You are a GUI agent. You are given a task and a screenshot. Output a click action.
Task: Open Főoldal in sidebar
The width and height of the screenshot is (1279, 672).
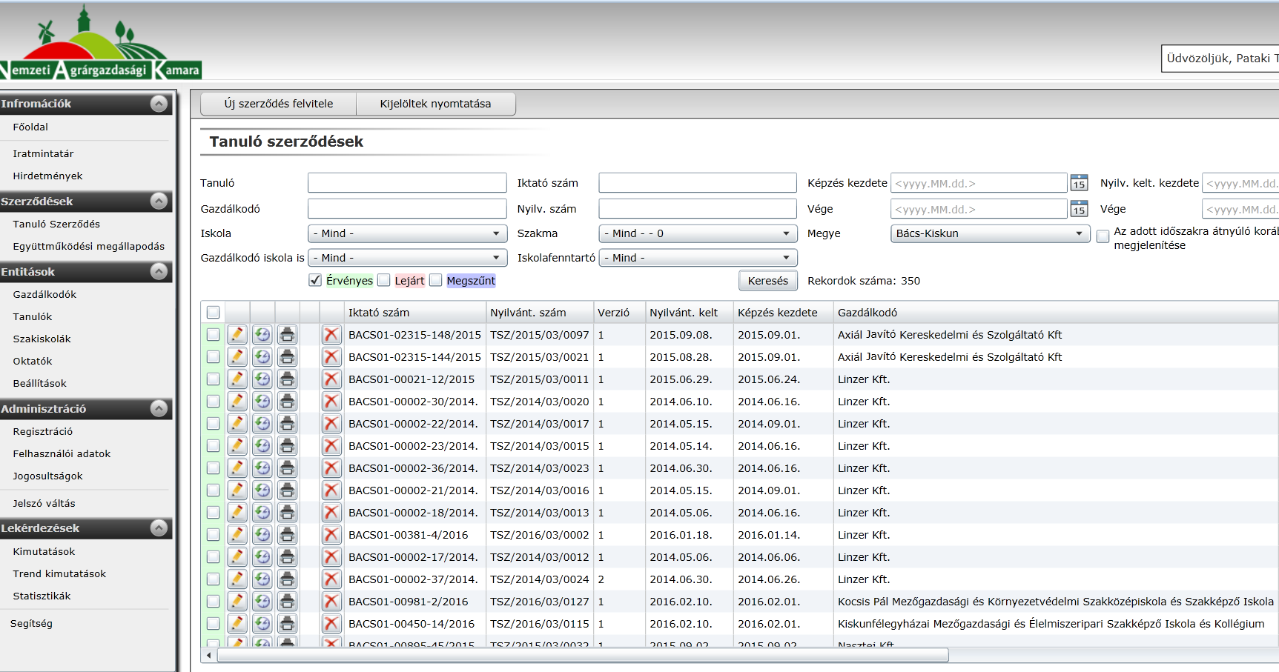pyautogui.click(x=30, y=127)
